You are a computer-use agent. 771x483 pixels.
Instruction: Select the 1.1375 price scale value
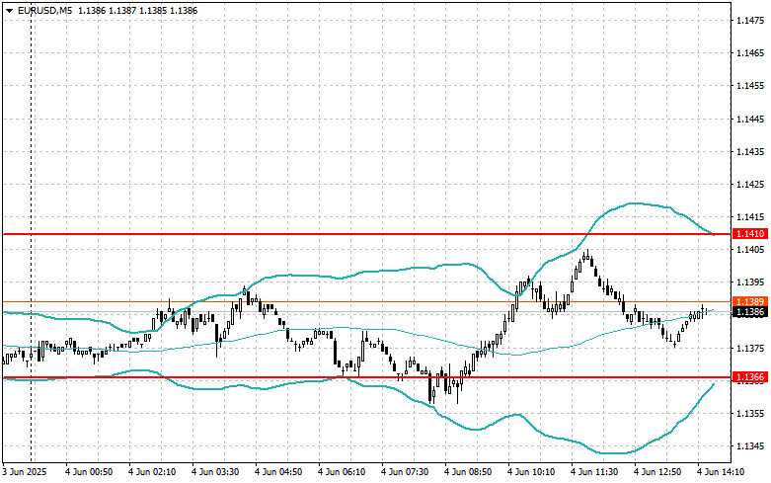pyautogui.click(x=750, y=349)
